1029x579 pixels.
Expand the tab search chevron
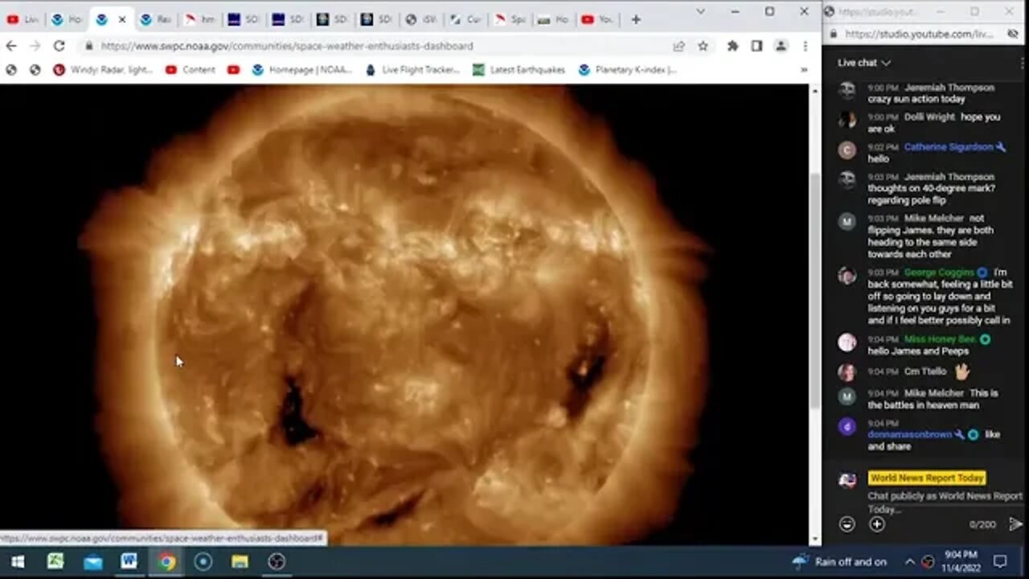click(700, 11)
